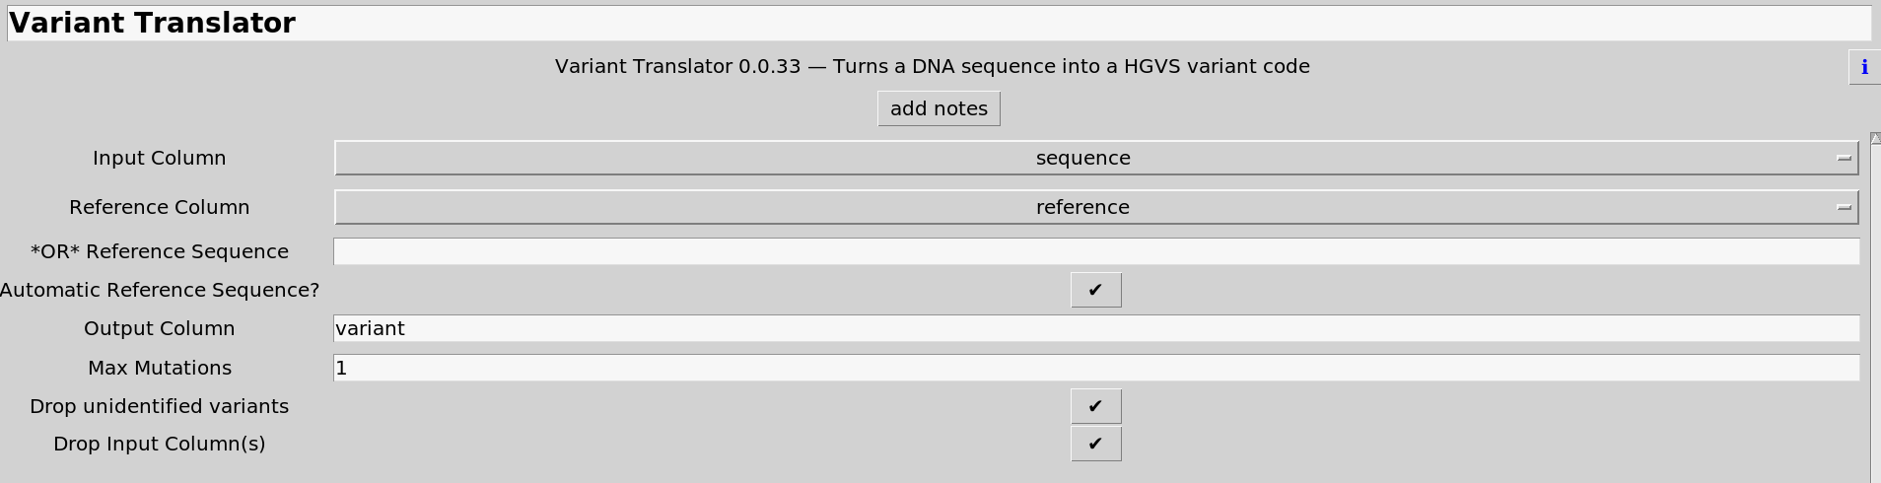
Task: Click the 'Output Column' label text
Action: pyautogui.click(x=159, y=328)
